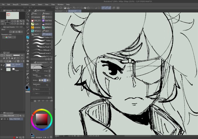Select the Text tool
This screenshot has height=139, width=198.
[28, 77]
